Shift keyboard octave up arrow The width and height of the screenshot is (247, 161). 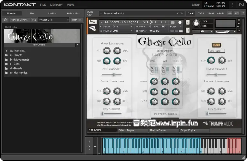click(89, 142)
